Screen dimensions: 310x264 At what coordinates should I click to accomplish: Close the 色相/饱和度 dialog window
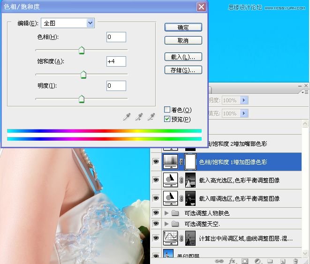tap(201, 7)
